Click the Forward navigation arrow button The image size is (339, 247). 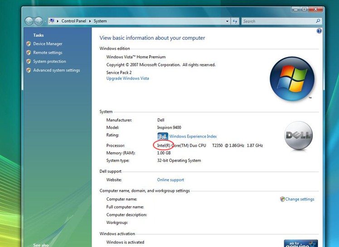(x=39, y=21)
